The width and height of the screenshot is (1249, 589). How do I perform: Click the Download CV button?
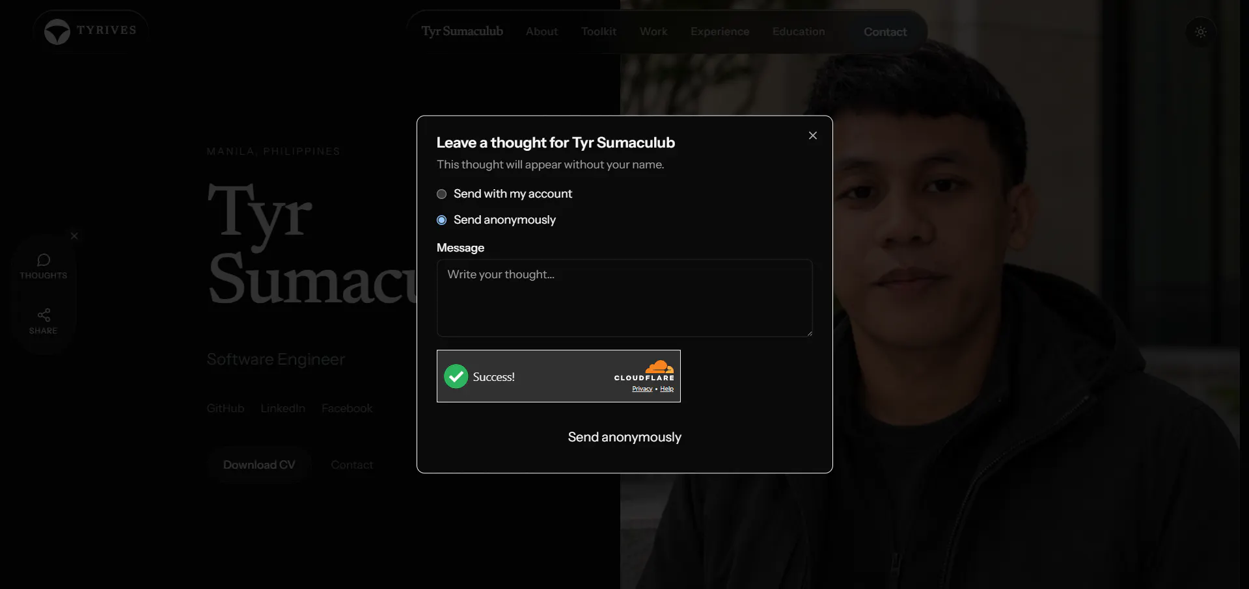click(259, 465)
